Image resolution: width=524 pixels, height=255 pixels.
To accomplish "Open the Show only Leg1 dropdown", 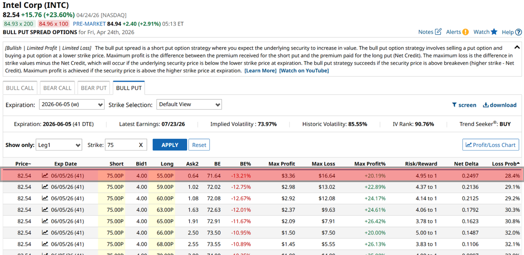I will coord(59,145).
